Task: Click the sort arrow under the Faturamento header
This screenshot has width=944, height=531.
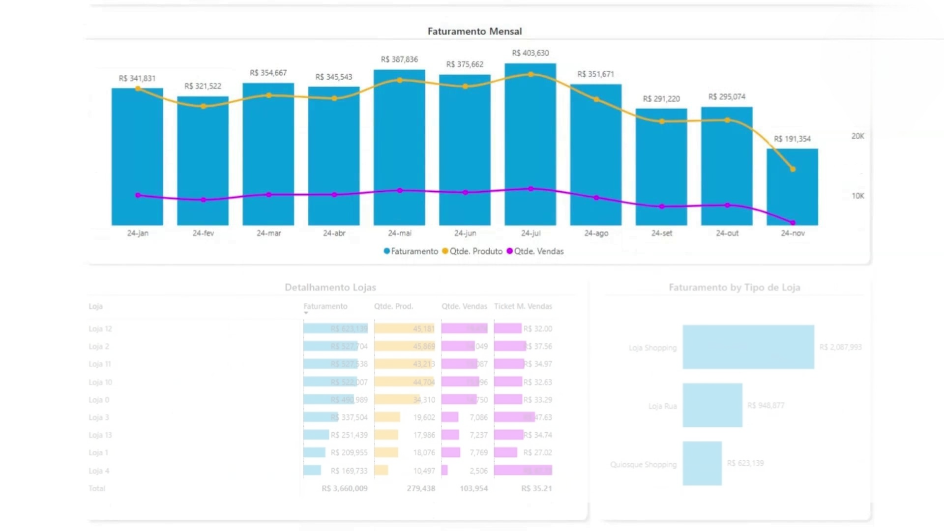Action: (x=306, y=313)
